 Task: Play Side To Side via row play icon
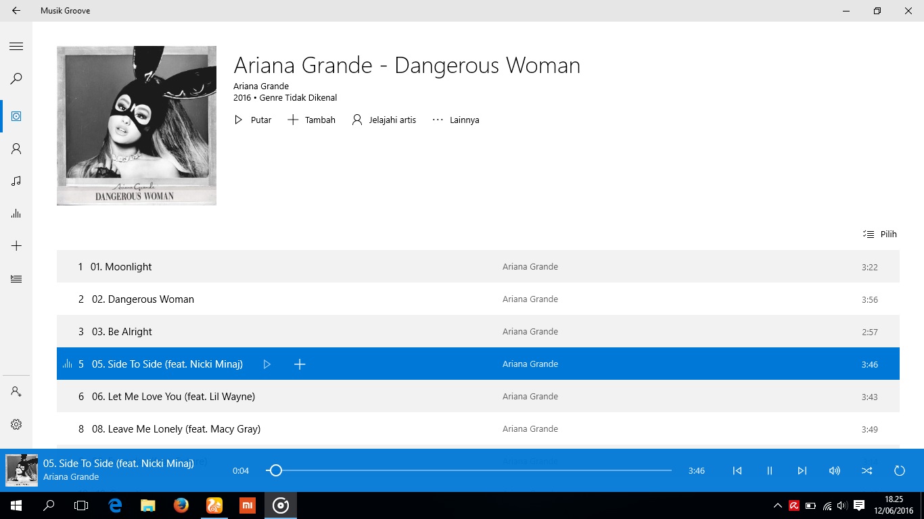[x=267, y=364]
